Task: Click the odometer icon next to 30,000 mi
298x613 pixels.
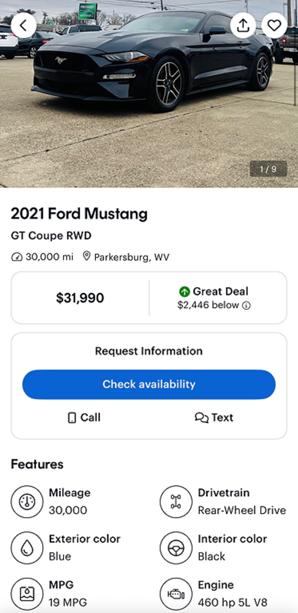Action: [17, 257]
